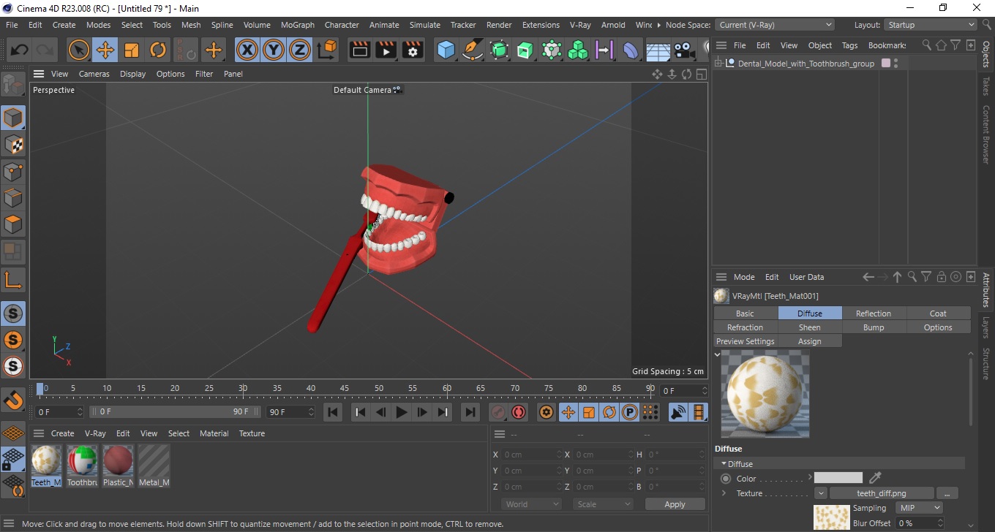Add a Cube primitive object
Image resolution: width=995 pixels, height=532 pixels.
click(x=446, y=50)
